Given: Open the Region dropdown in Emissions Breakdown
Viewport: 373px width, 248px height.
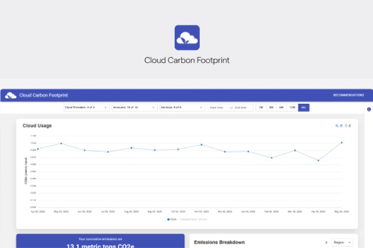Looking at the screenshot, I should 342,242.
